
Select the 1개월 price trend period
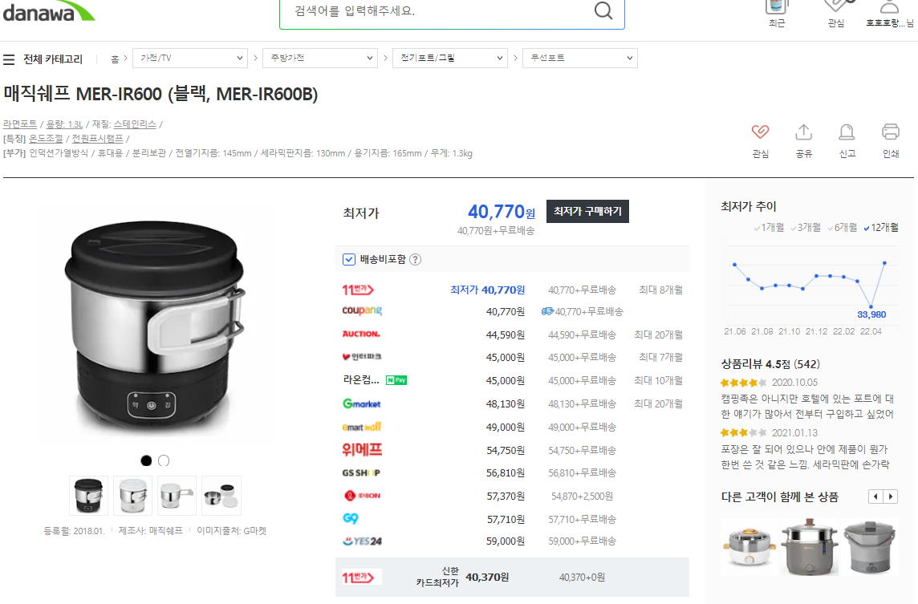tap(769, 228)
